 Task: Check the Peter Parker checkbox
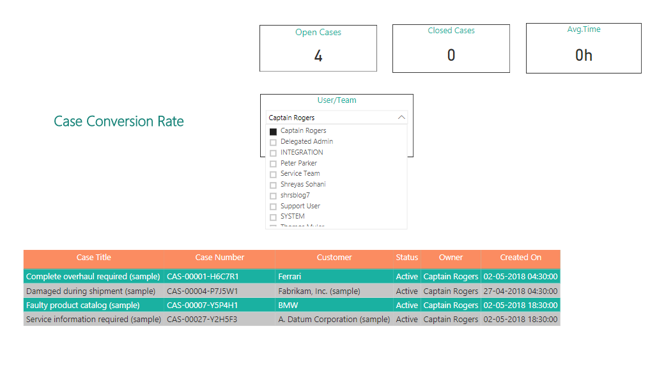273,164
